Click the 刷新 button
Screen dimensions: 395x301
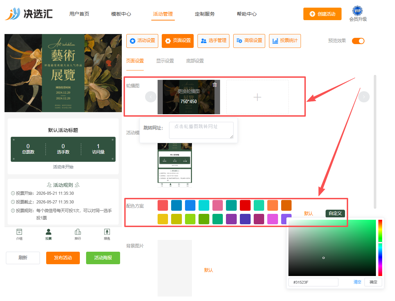click(23, 258)
